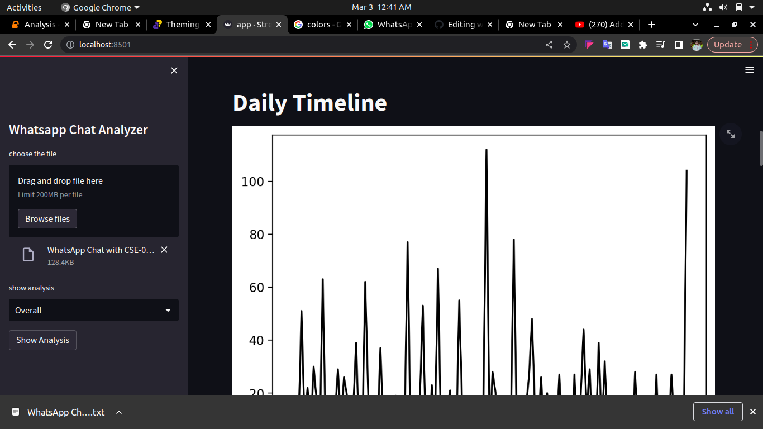Open the Streamlit hamburger menu
The image size is (763, 429).
click(x=749, y=70)
